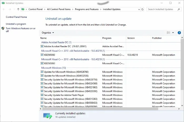The image size is (184, 122).
Task: Open the address bar history dropdown
Action: click(139, 9)
